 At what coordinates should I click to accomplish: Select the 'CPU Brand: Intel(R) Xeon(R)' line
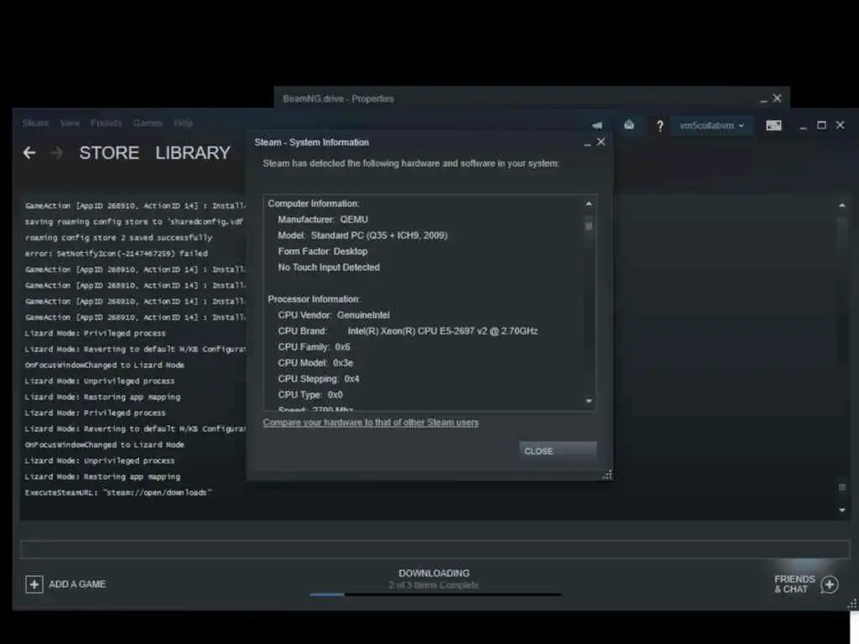click(x=408, y=330)
